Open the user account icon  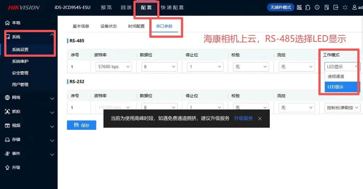[354, 7]
